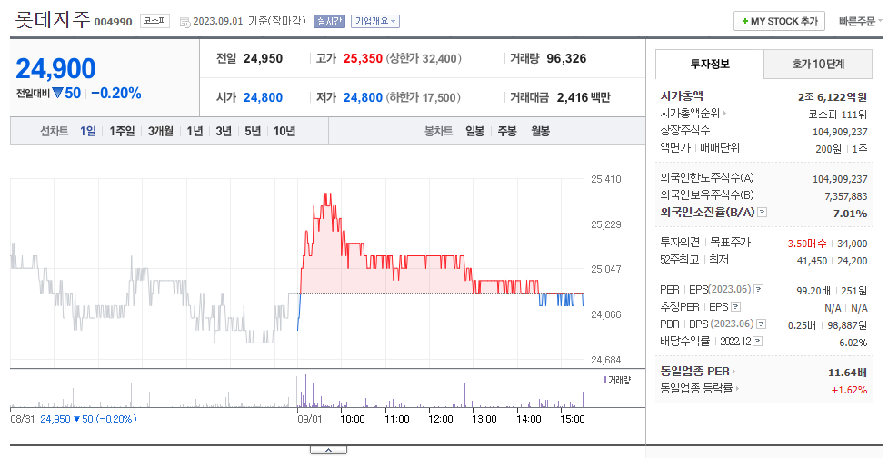The image size is (888, 458).
Task: Click the 전일 value 24,950
Action: click(x=263, y=58)
